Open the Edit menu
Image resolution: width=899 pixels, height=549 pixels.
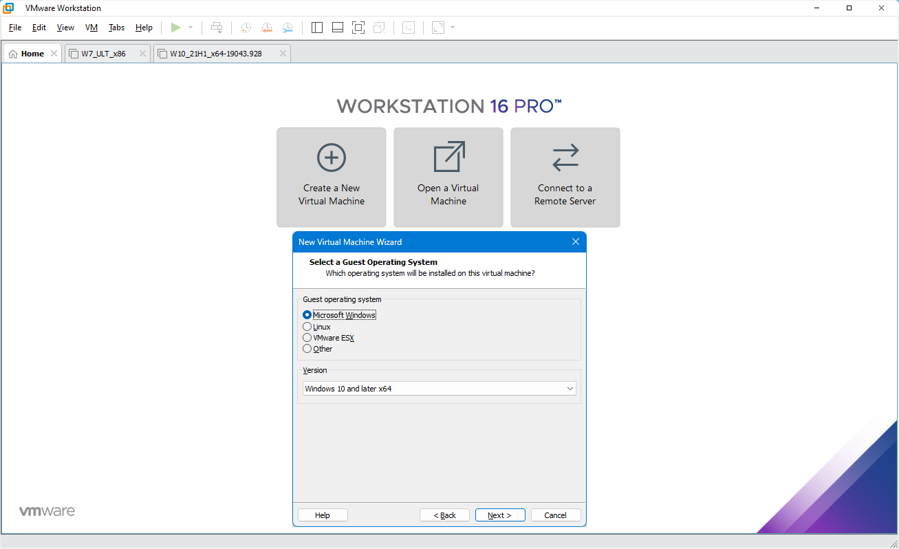[x=39, y=28]
